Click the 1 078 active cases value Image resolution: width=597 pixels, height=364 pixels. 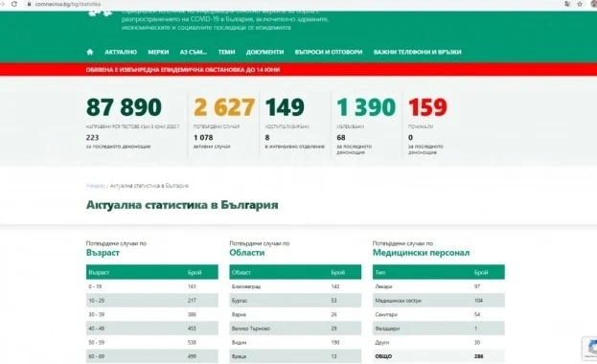[x=203, y=137]
